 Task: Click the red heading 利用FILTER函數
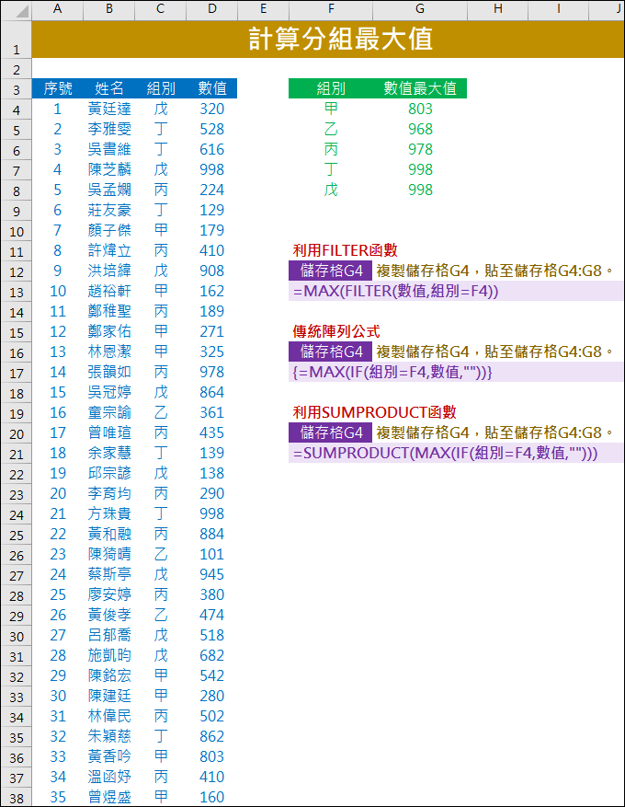(345, 250)
